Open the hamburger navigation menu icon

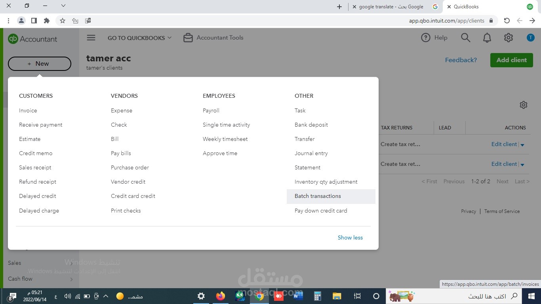click(x=91, y=38)
